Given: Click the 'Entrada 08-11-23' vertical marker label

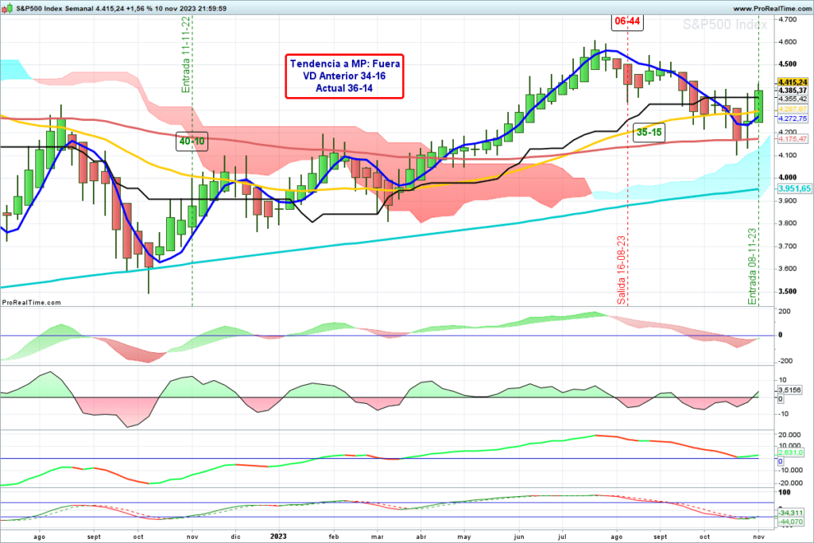Looking at the screenshot, I should [752, 267].
